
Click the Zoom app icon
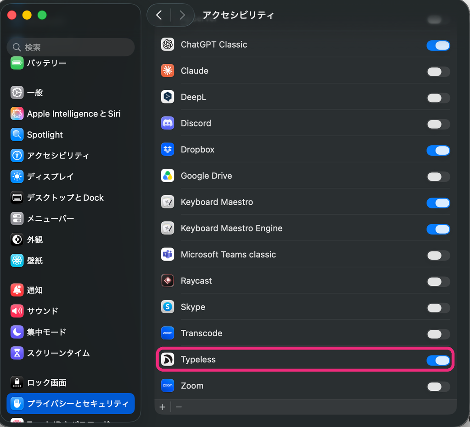pos(168,386)
